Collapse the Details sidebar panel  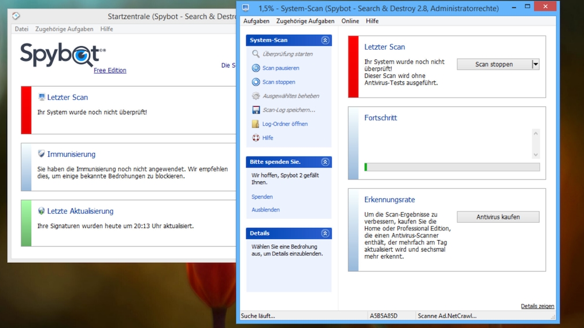pos(325,233)
